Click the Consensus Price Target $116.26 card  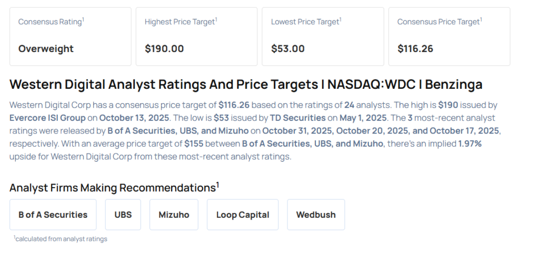click(x=449, y=36)
